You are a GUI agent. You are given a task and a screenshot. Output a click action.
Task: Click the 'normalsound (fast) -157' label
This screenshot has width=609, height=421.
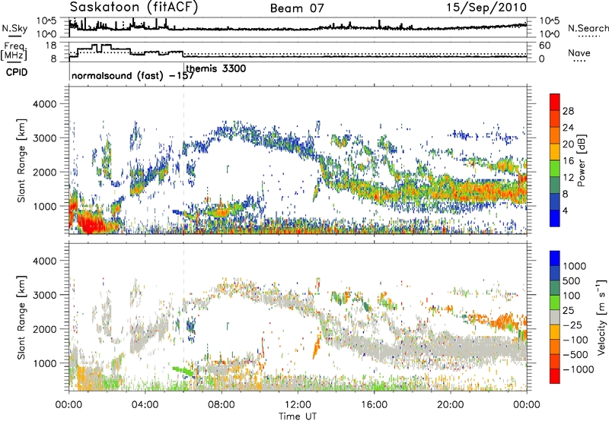tap(132, 75)
